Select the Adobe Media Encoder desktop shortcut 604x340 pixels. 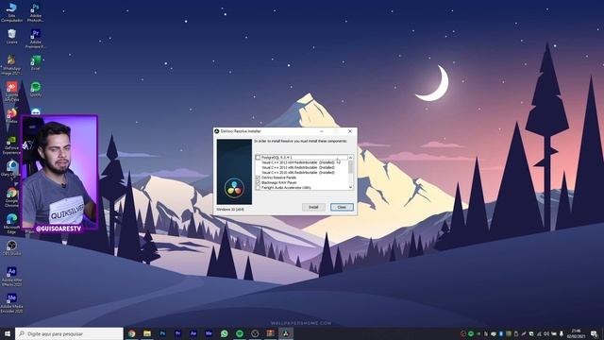pos(11,303)
